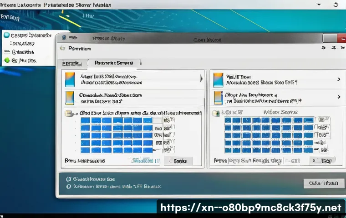Image resolution: width=346 pixels, height=218 pixels.
Task: Click the drive icon in the second left-pane row
Action: (70, 98)
